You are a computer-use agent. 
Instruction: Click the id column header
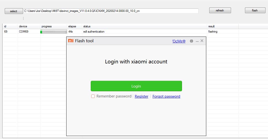click(x=10, y=26)
